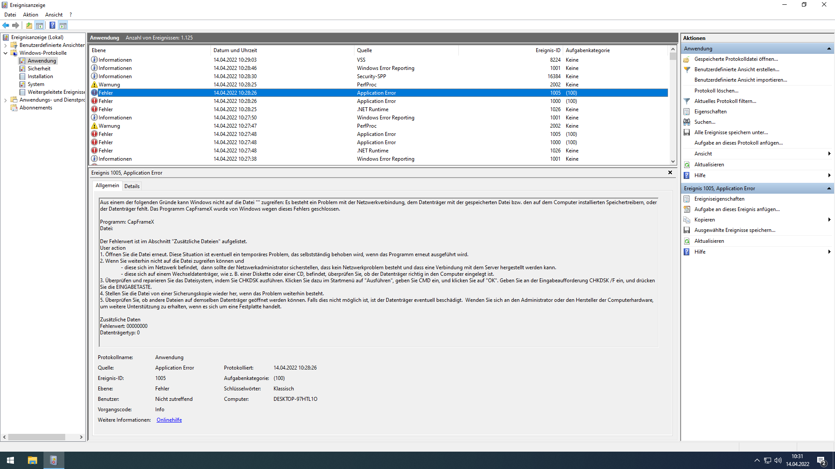Viewport: 835px width, 469px height.
Task: Expand Anwendungs- und Dienstprotokolle node
Action: [5, 100]
